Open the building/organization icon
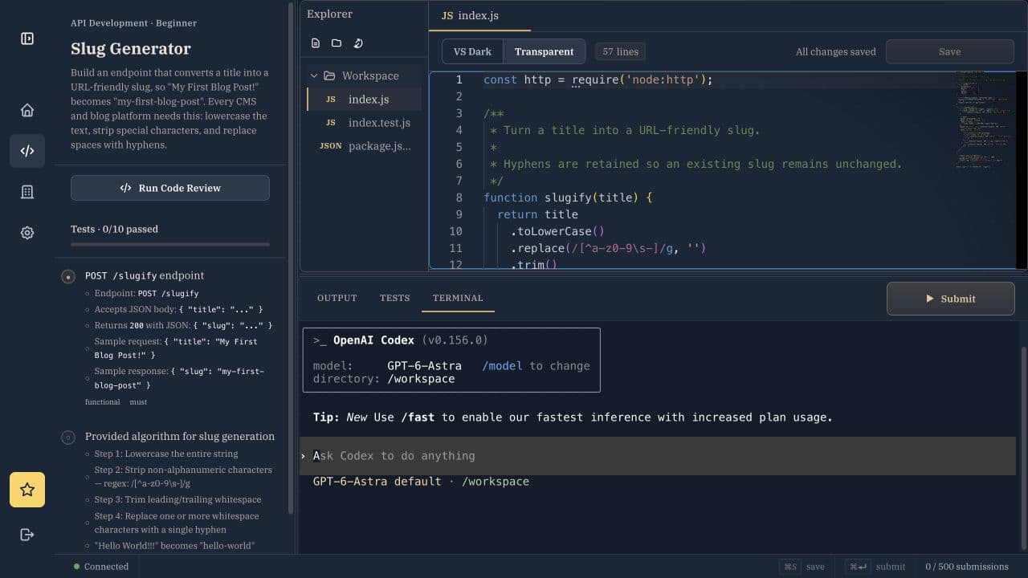Viewport: 1028px width, 578px height. click(27, 192)
